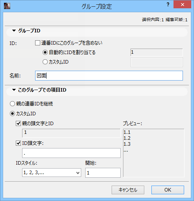
Task: Click the parent prefix field showing 1
Action: tap(71, 133)
